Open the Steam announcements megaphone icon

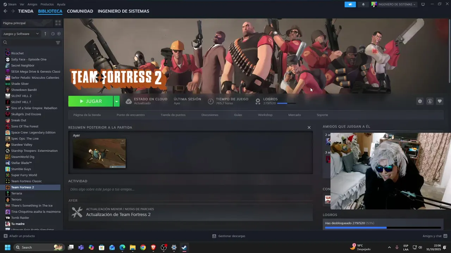pyautogui.click(x=350, y=5)
